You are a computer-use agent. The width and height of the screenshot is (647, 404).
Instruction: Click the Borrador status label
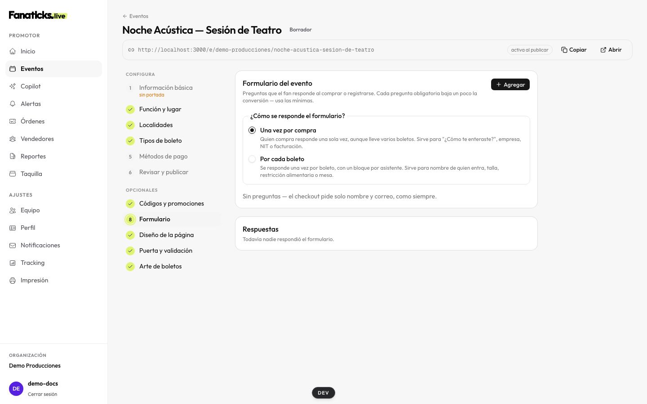point(301,30)
